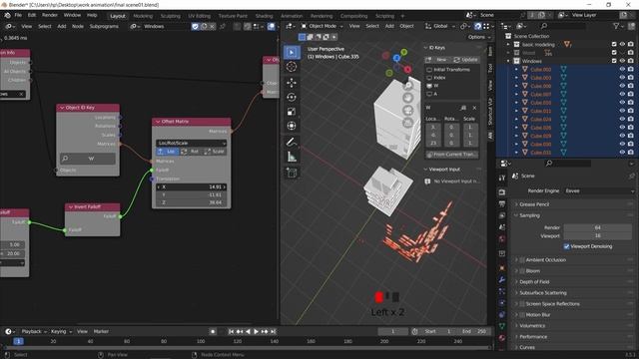Open the Playback menu in timeline
This screenshot has width=639, height=359.
coord(34,331)
